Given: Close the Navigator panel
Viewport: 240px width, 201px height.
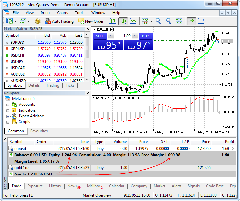Looking at the screenshot, I should click(88, 93).
